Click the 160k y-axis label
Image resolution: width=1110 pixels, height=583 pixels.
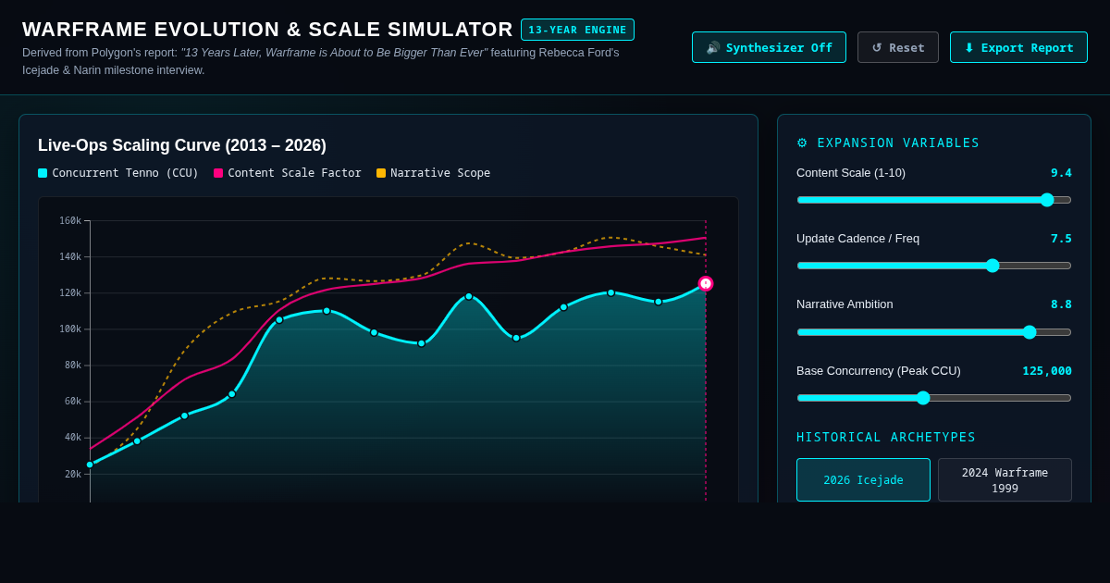(x=70, y=221)
